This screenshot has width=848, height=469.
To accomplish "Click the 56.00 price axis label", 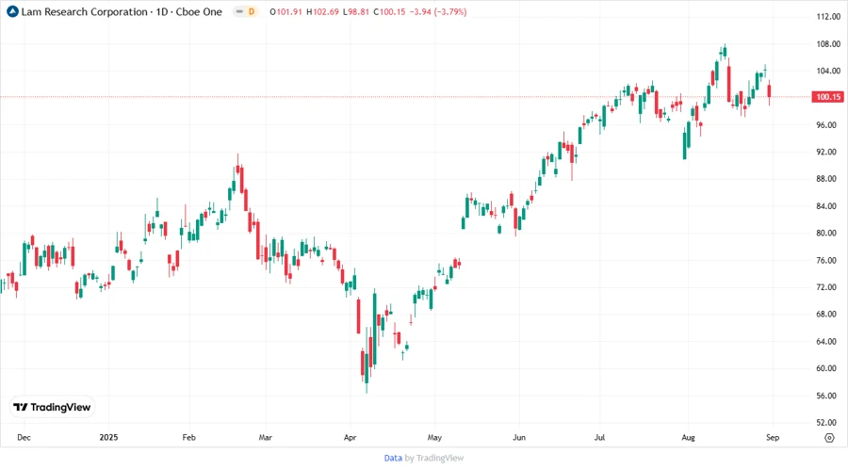I will pos(828,396).
